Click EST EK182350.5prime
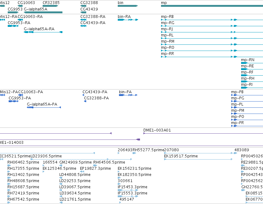 tap(134, 175)
